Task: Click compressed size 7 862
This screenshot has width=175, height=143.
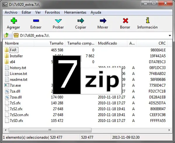Action: point(90,56)
